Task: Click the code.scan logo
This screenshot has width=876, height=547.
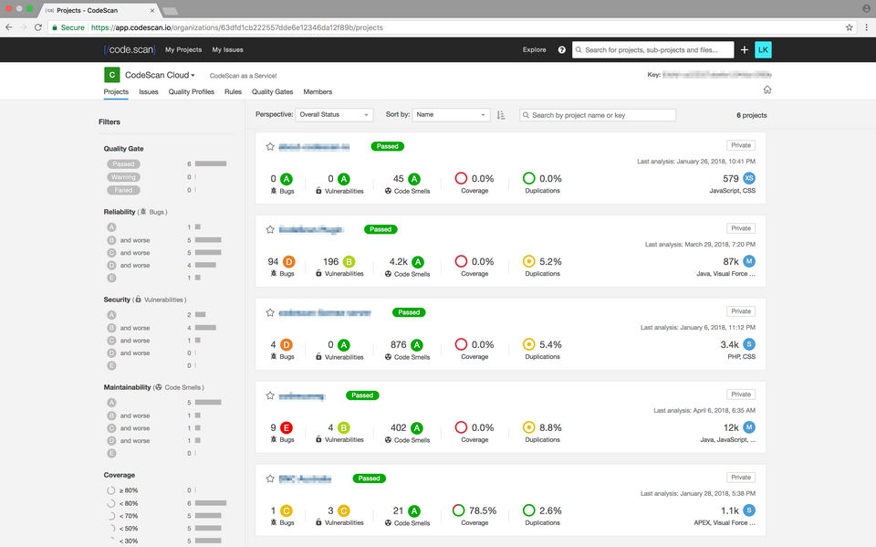Action: point(130,50)
